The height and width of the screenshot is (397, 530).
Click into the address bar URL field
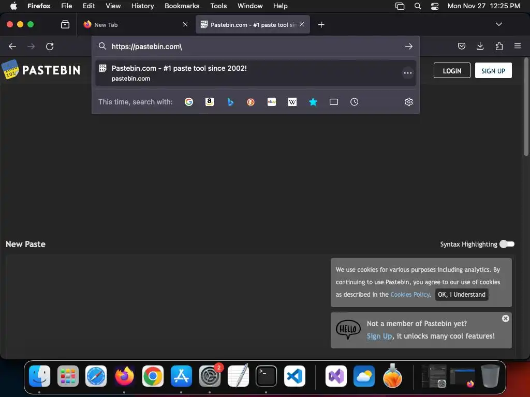coord(255,46)
